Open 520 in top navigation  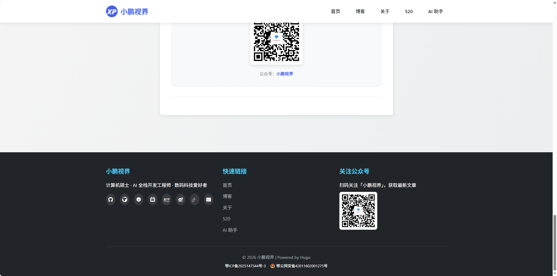pos(409,11)
